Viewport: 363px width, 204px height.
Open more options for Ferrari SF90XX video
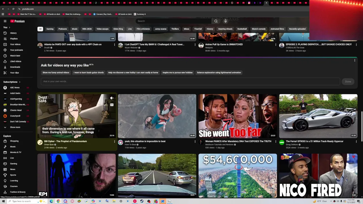coord(356,141)
